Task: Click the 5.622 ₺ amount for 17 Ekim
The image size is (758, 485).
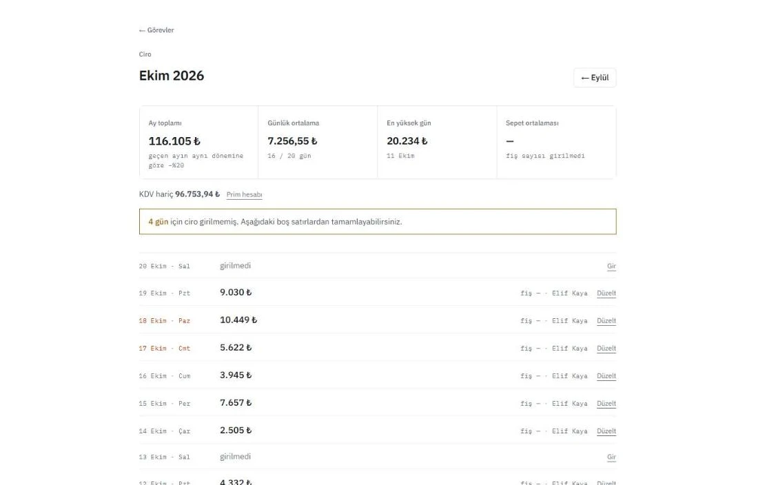Action: [x=236, y=347]
